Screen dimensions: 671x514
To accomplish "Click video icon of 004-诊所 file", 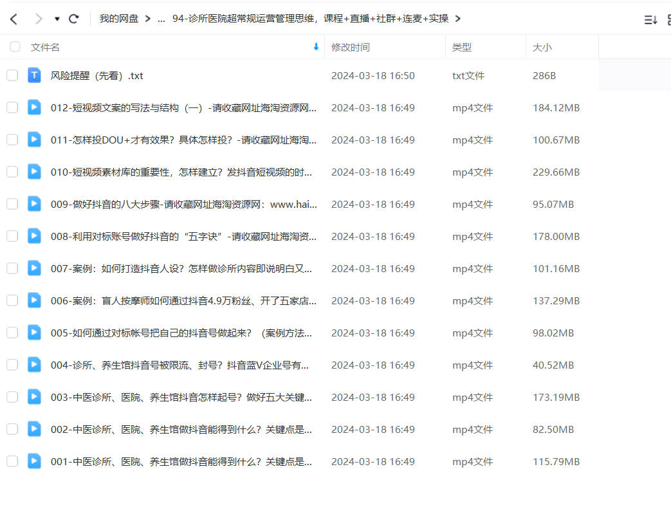I will 34,364.
